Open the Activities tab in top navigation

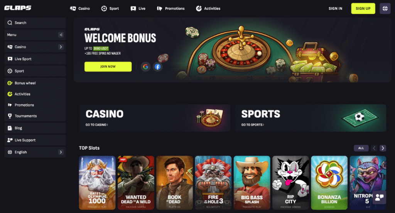click(208, 8)
